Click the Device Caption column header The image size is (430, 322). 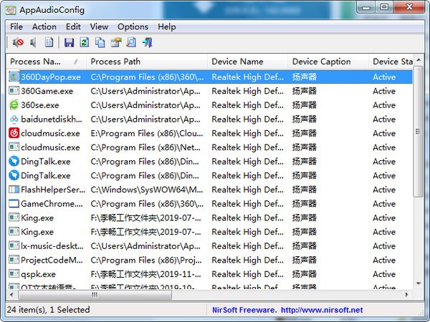pyautogui.click(x=327, y=62)
